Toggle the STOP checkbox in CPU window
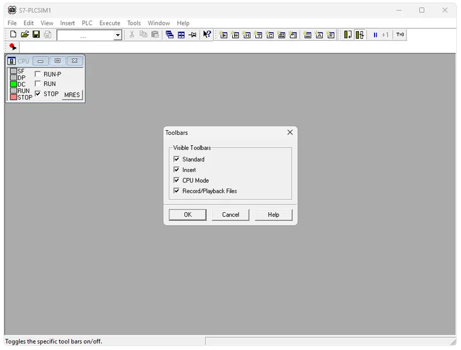The image size is (461, 350). coord(37,94)
